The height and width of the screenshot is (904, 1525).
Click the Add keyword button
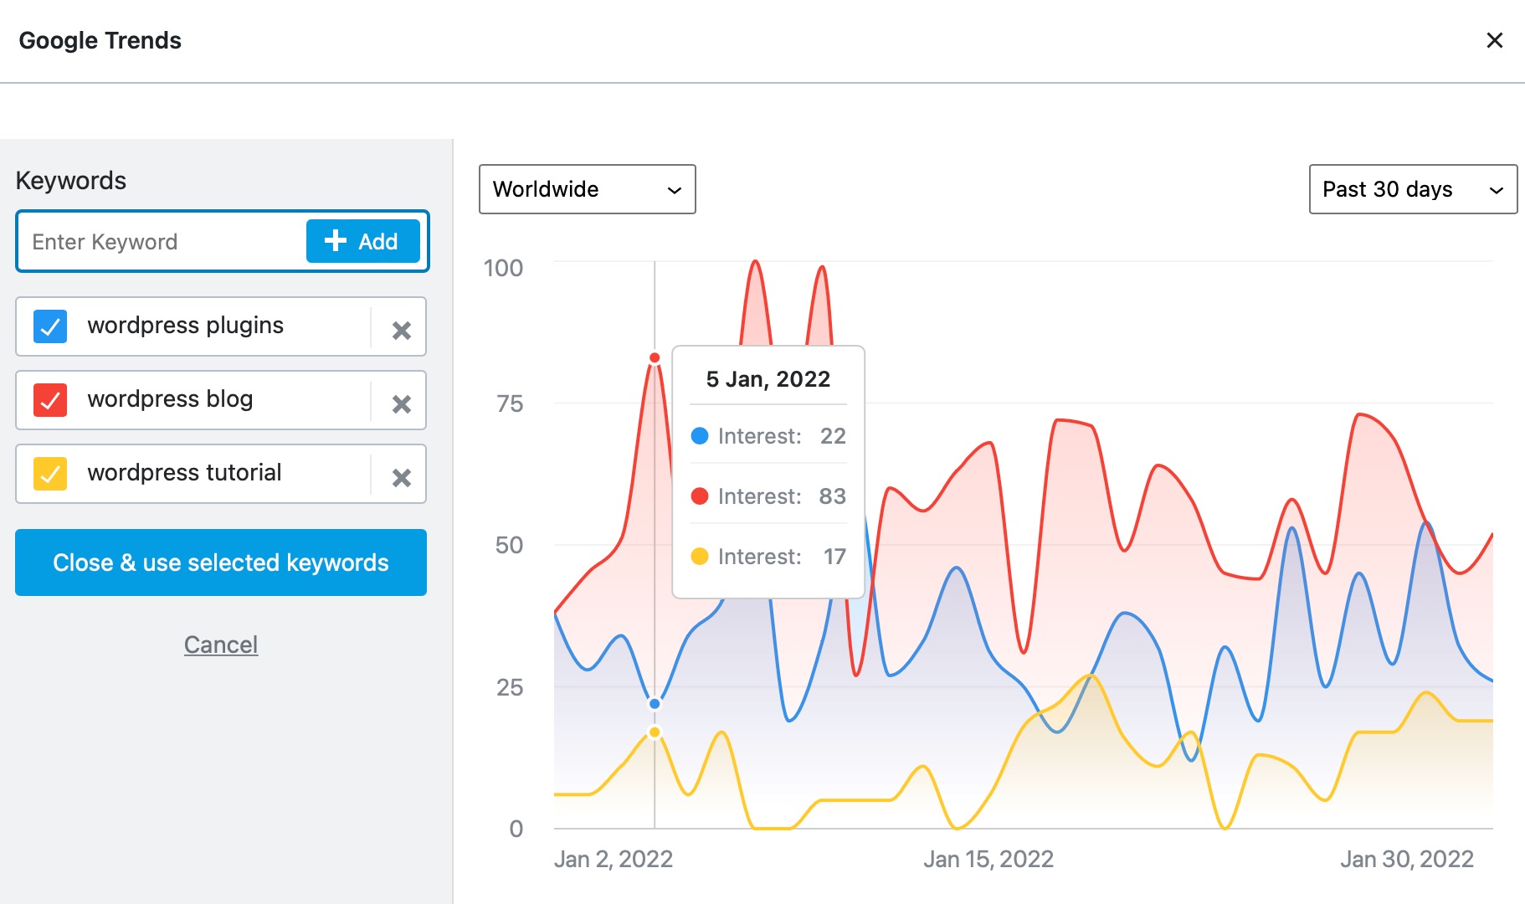362,241
